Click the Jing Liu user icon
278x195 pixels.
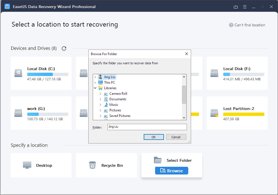[x=100, y=77]
